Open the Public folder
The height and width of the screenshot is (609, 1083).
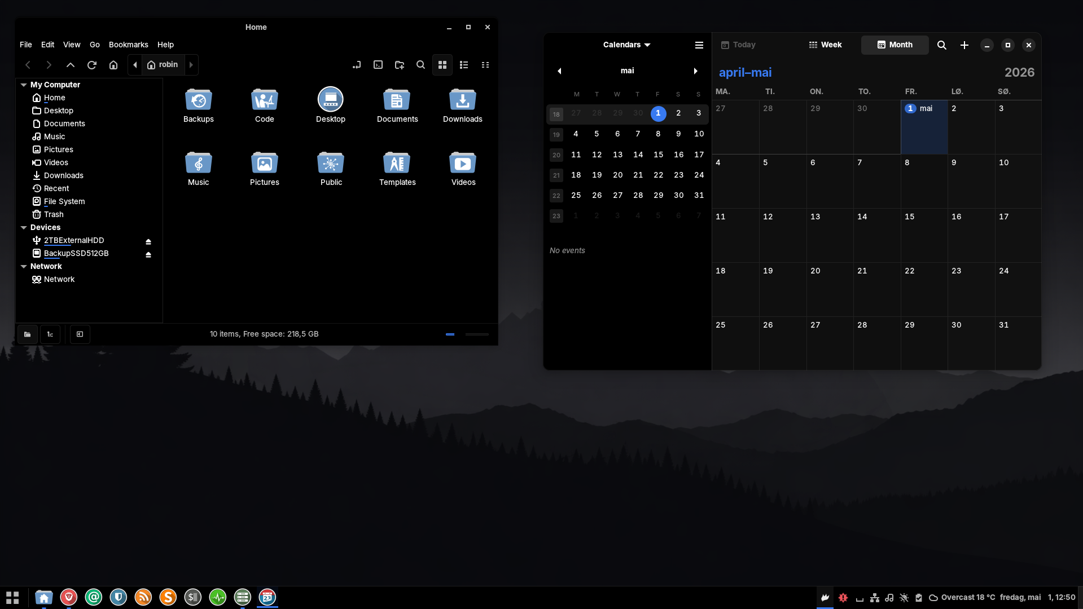[x=331, y=169]
